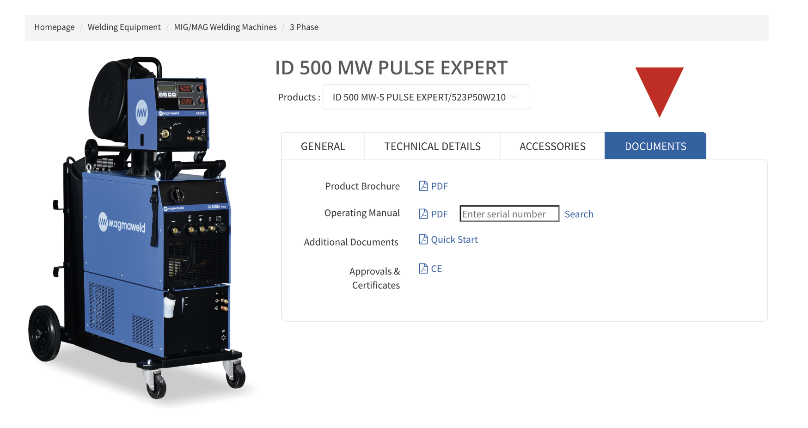This screenshot has height=428, width=808.
Task: Click the Product Brochure label
Action: (x=362, y=186)
